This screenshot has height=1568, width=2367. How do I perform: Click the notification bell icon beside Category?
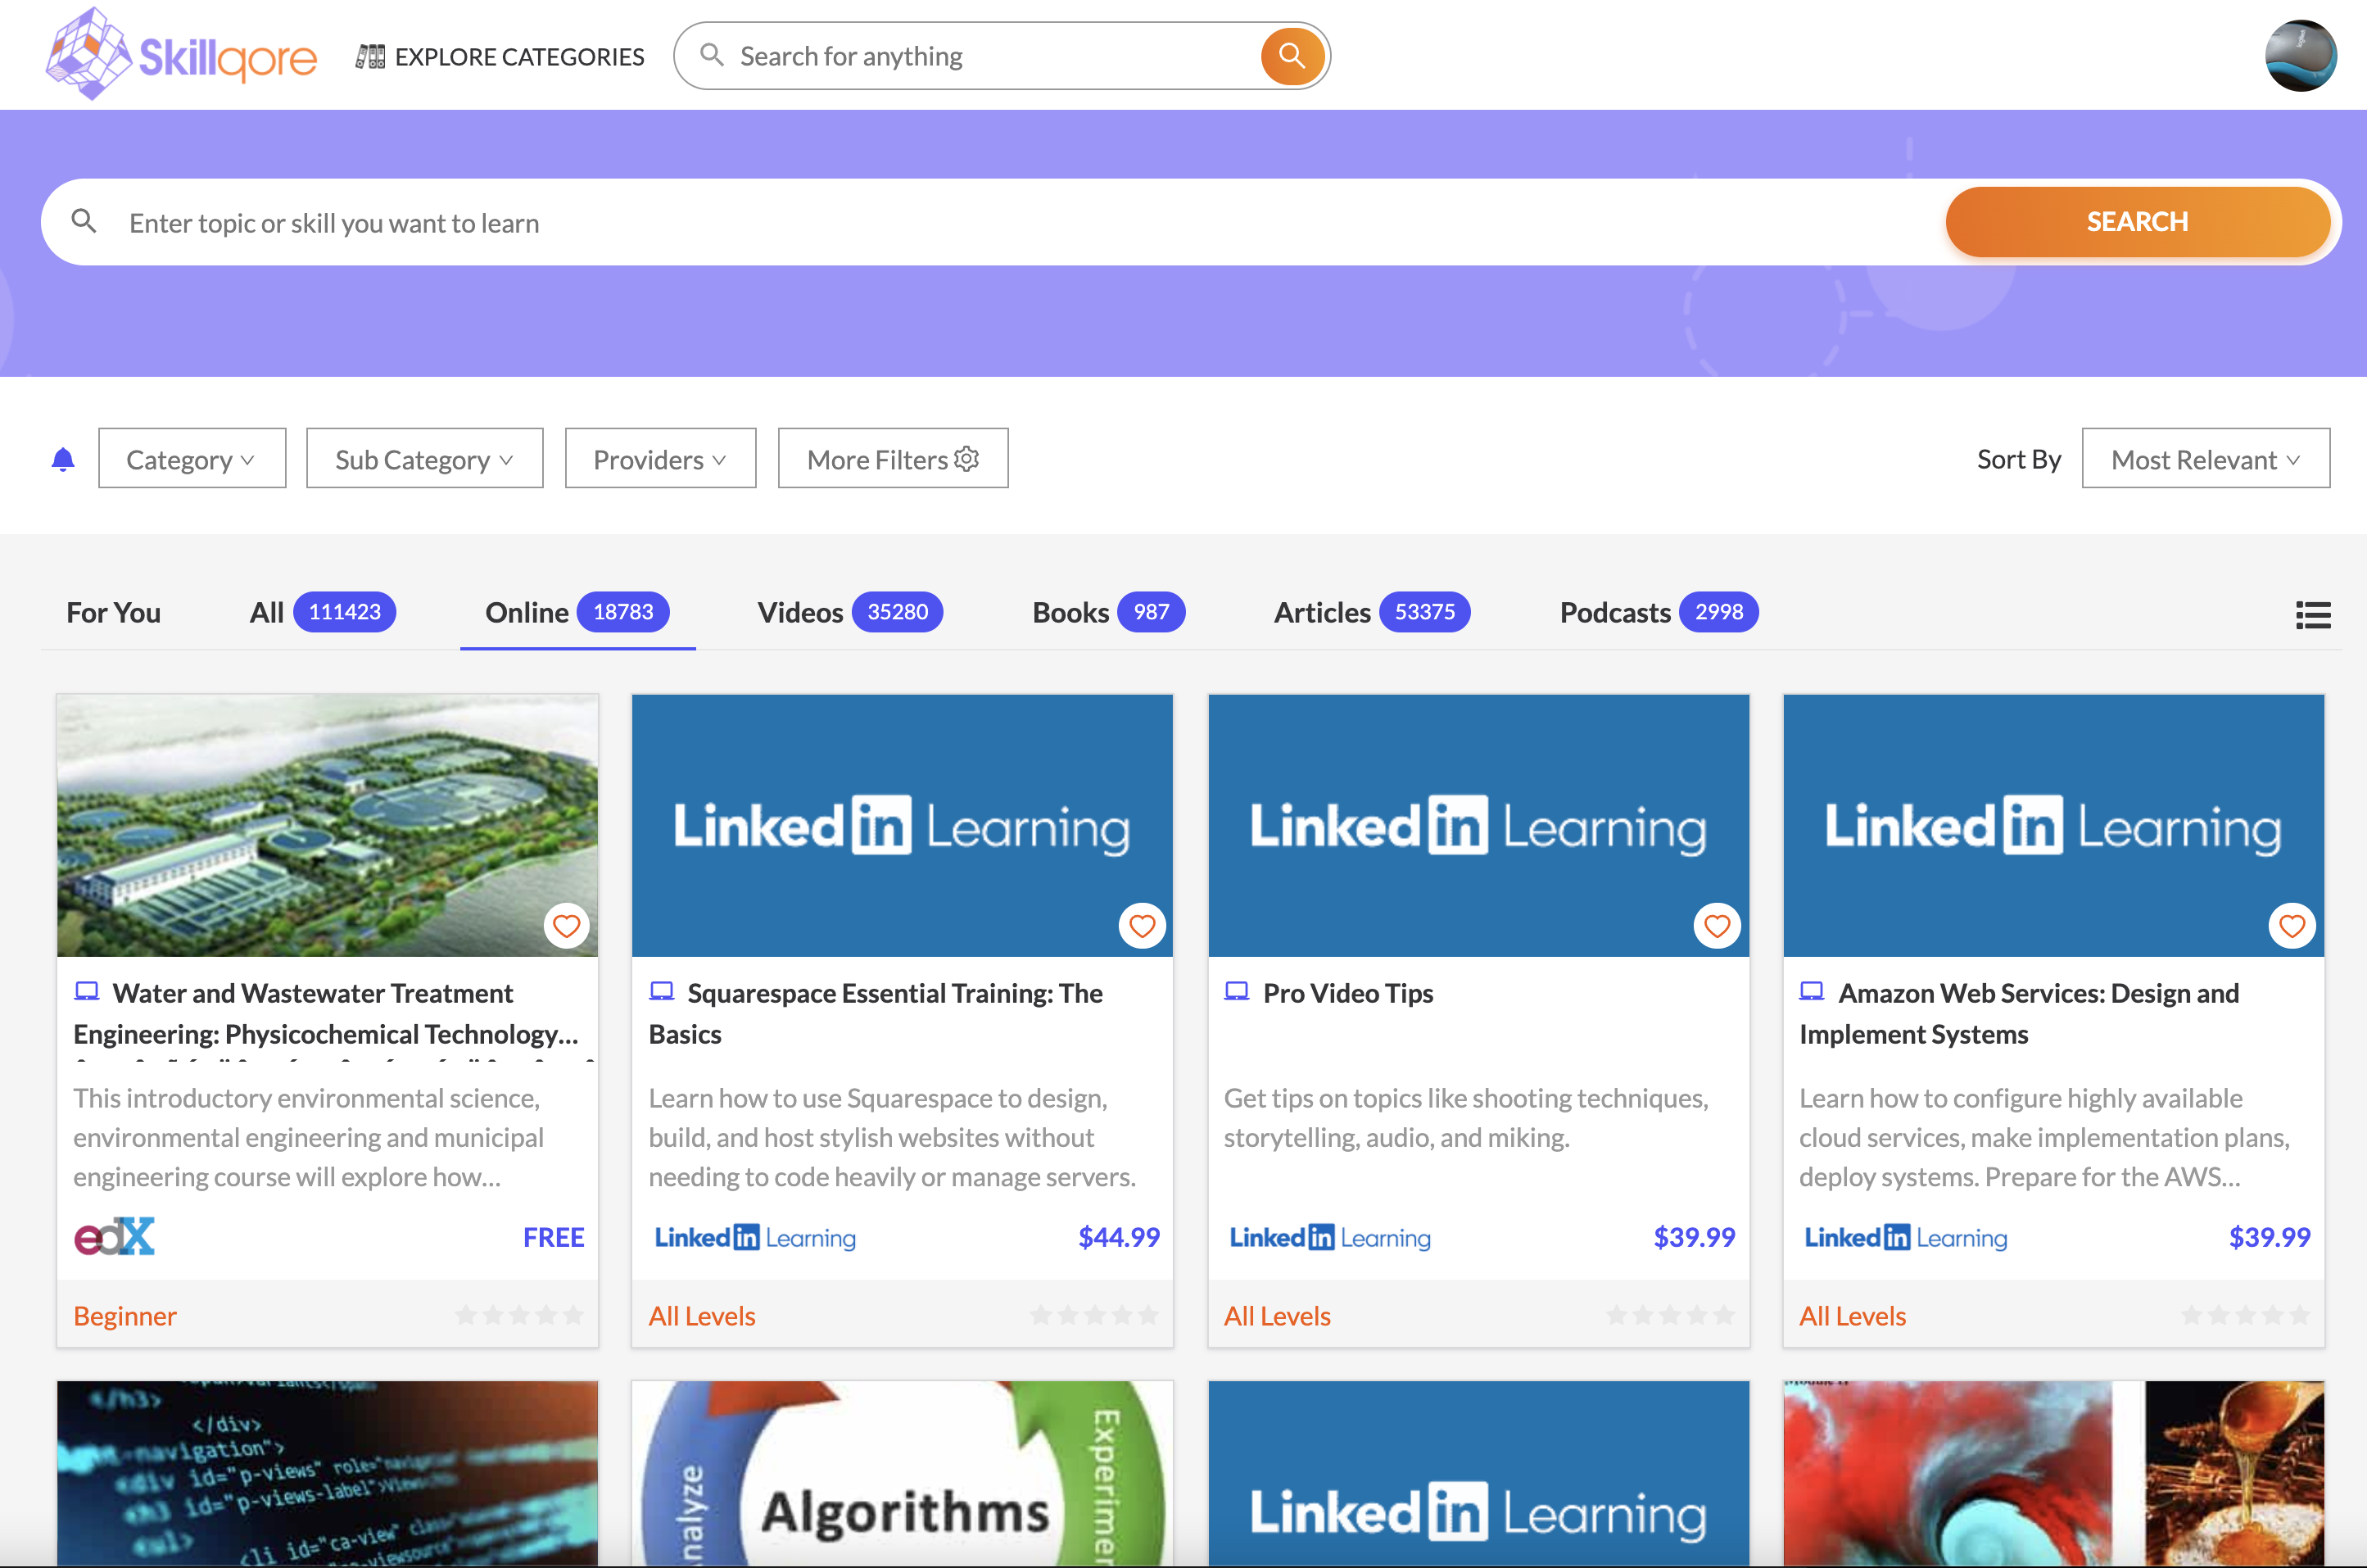pyautogui.click(x=63, y=459)
